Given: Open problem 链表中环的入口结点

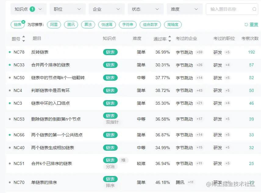Looking at the screenshot, I should [50, 103].
